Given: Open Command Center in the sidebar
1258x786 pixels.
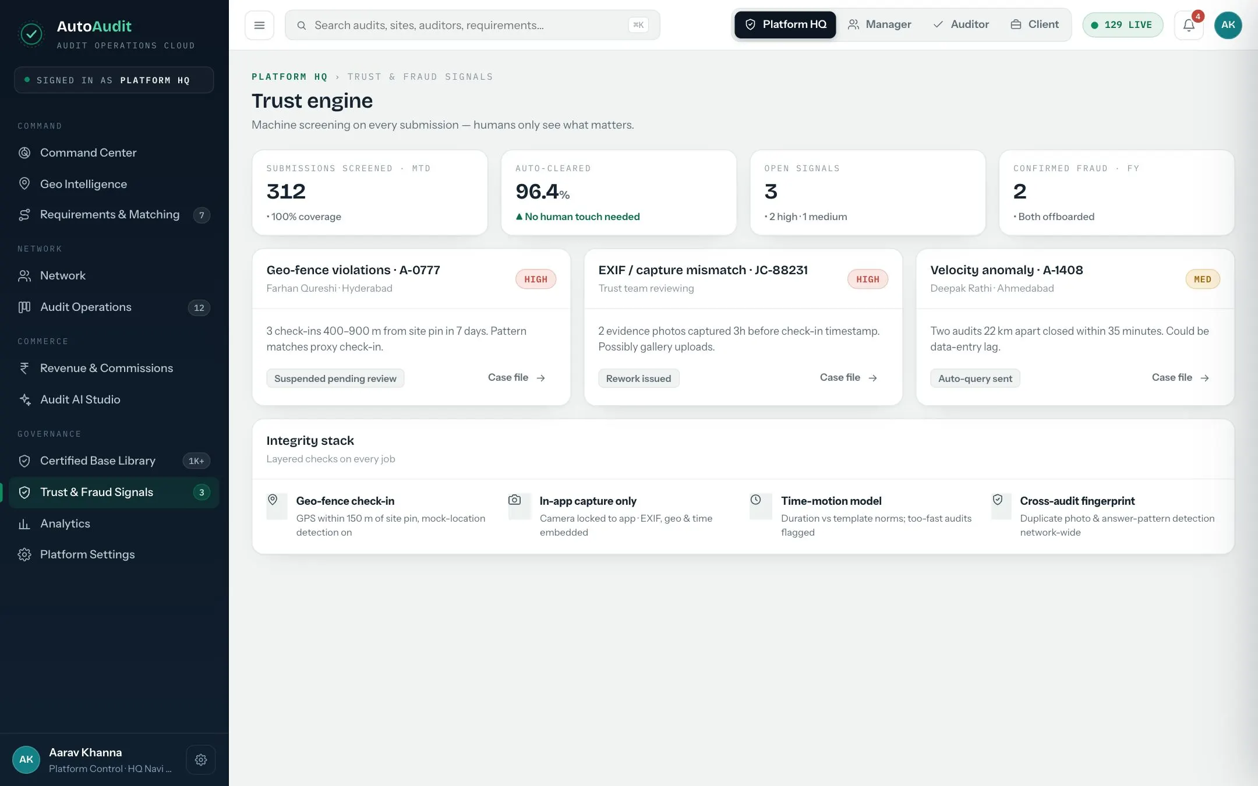Looking at the screenshot, I should [114, 153].
